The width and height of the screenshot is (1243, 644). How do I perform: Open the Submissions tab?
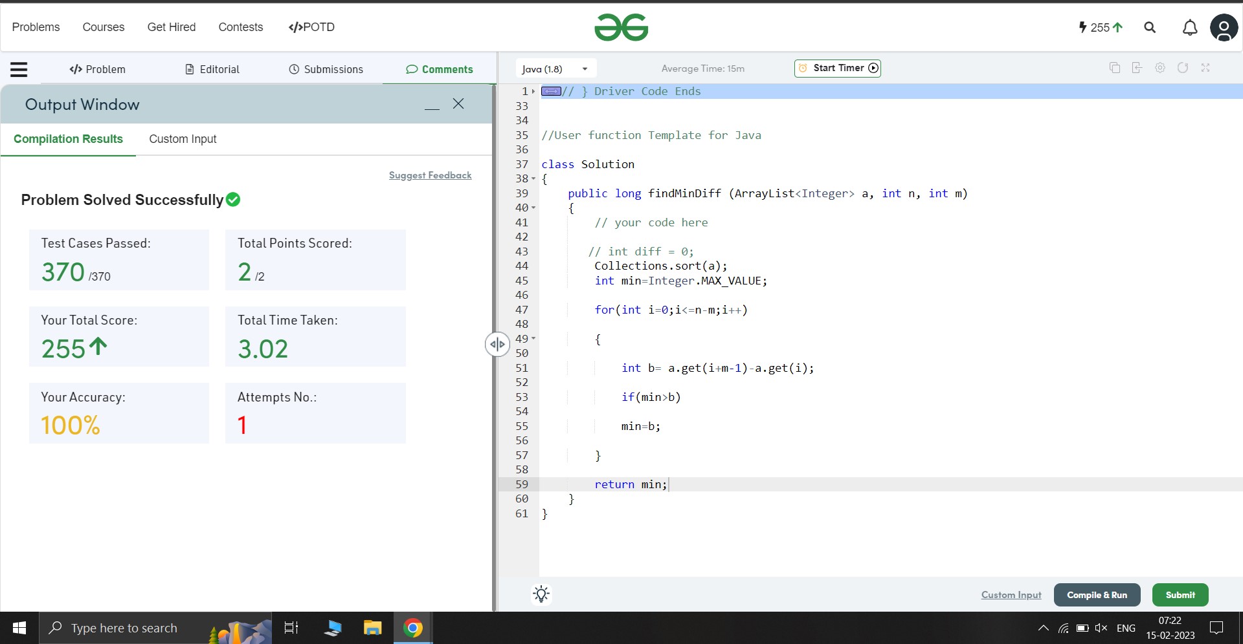pos(326,69)
